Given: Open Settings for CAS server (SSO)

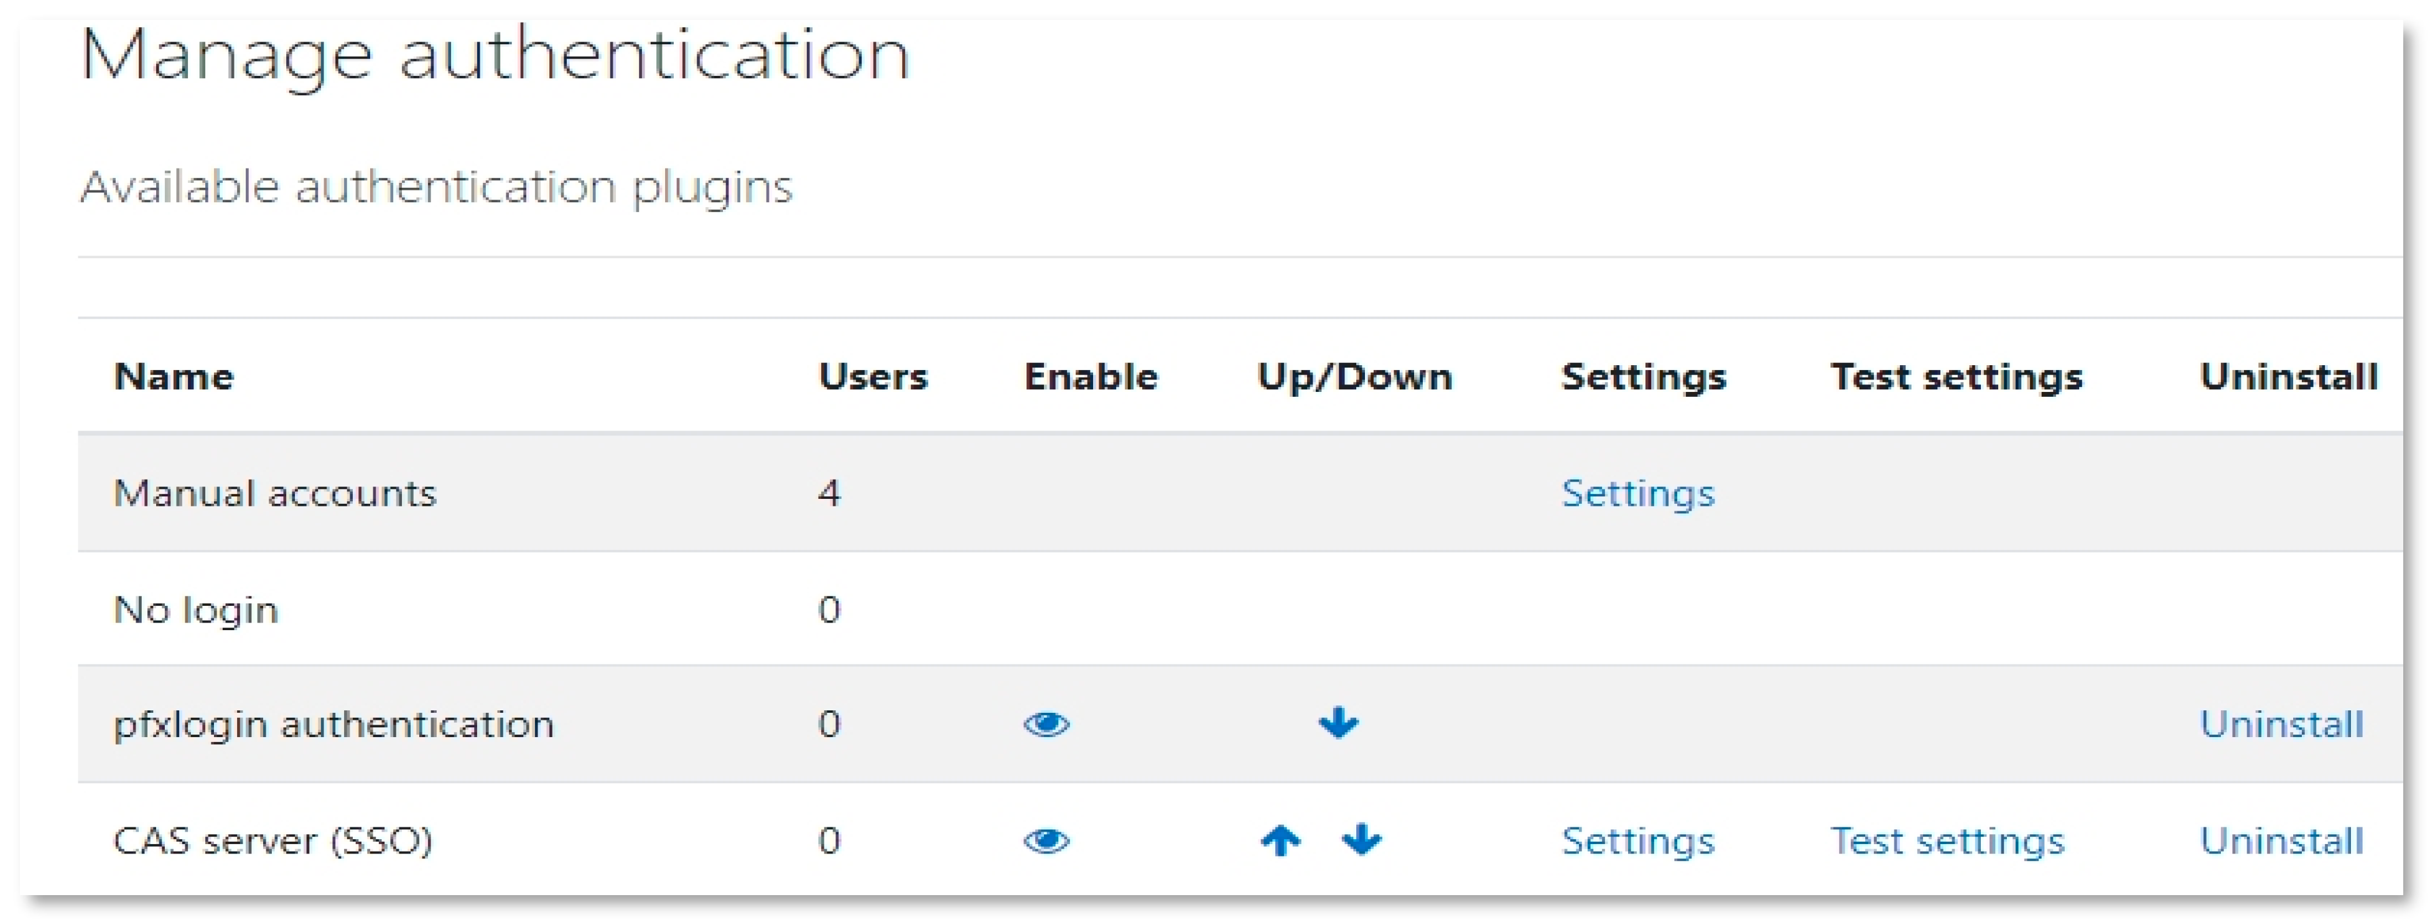Looking at the screenshot, I should [x=1637, y=841].
